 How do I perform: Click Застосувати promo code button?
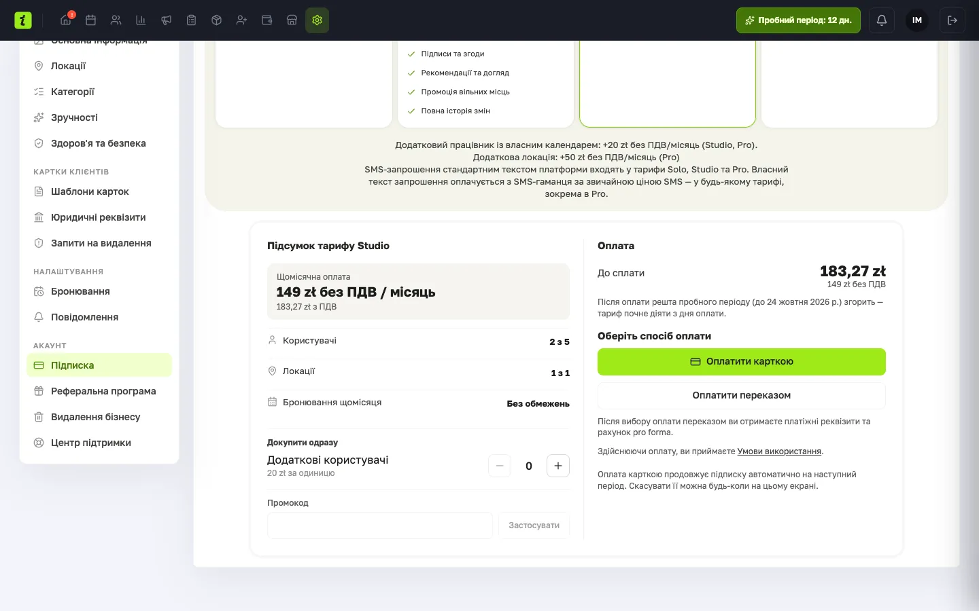(x=534, y=525)
